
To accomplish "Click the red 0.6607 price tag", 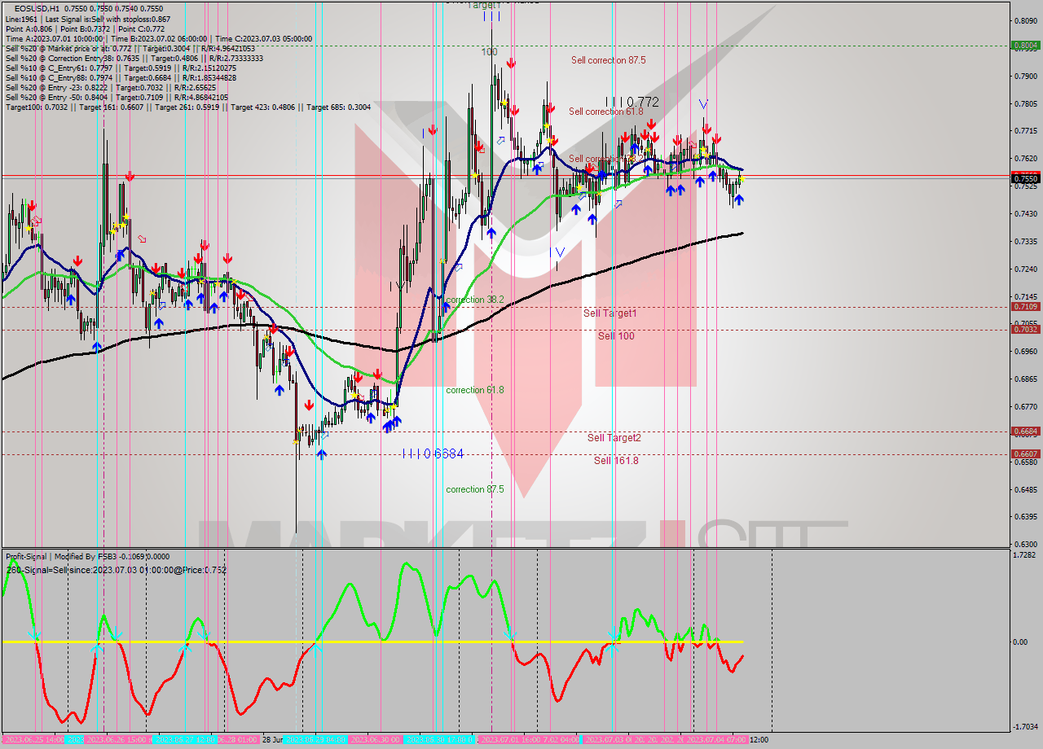I will pyautogui.click(x=1025, y=453).
